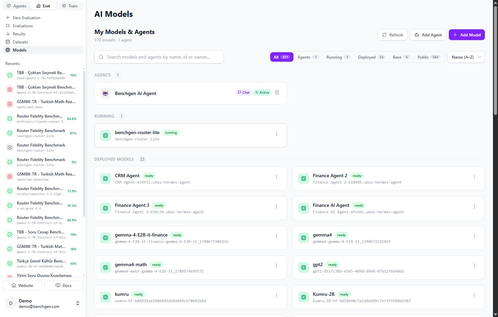The width and height of the screenshot is (498, 317).
Task: Delete the Benchgen AI Agent via trash icon
Action: pyautogui.click(x=277, y=92)
